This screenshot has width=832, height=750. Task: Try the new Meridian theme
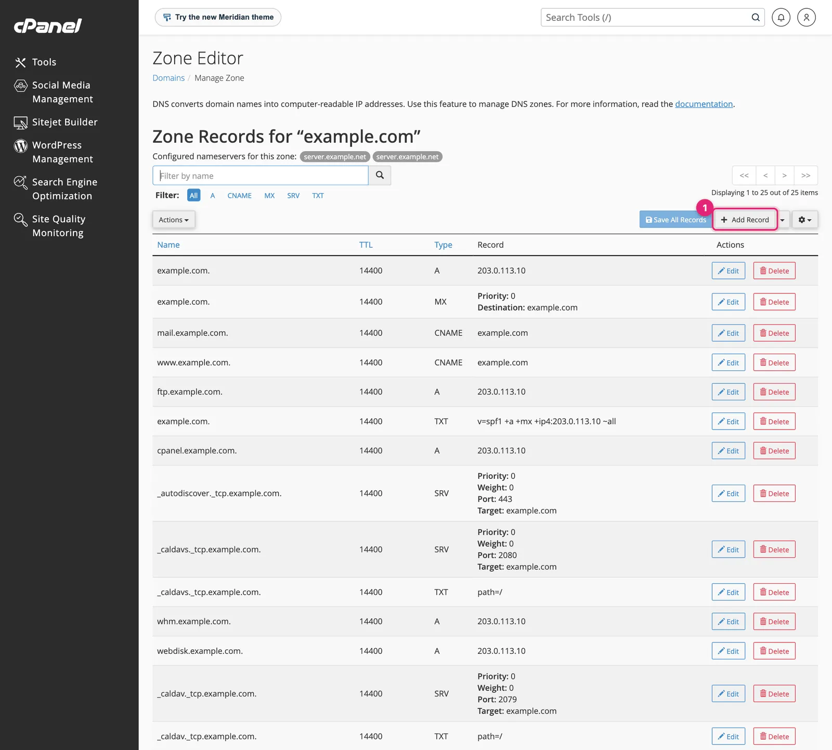click(x=218, y=17)
